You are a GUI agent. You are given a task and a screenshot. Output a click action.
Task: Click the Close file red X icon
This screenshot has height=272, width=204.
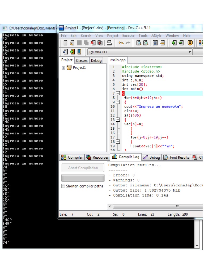point(93,43)
